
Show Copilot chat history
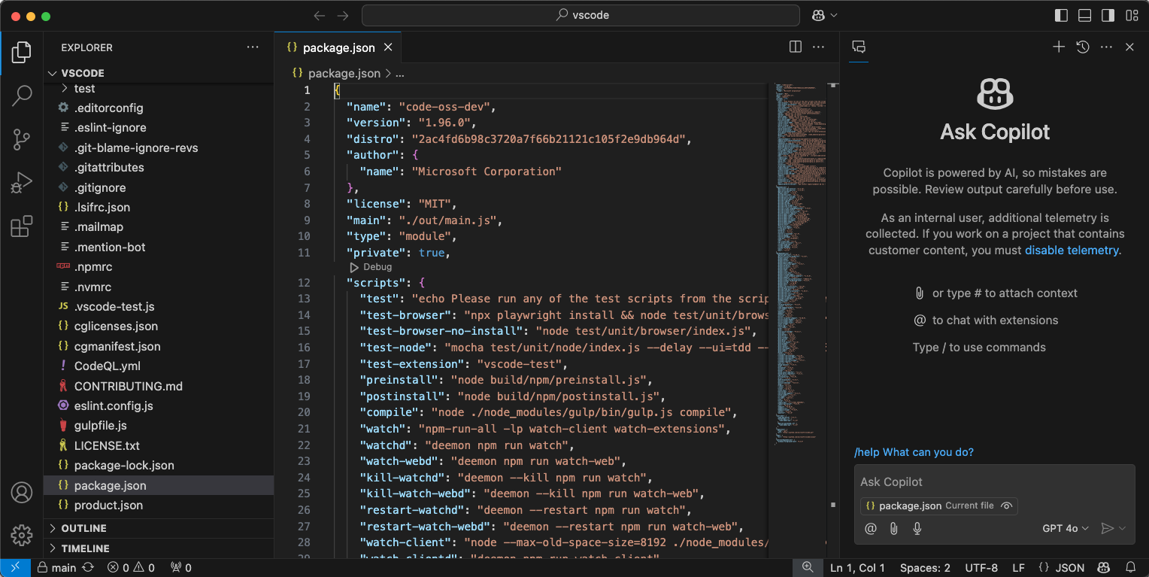click(1082, 46)
